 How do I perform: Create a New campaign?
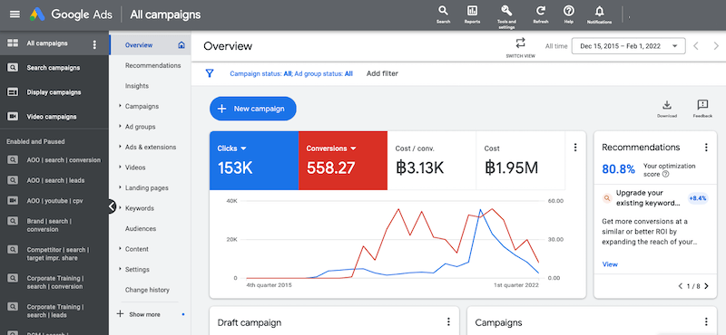pyautogui.click(x=253, y=109)
